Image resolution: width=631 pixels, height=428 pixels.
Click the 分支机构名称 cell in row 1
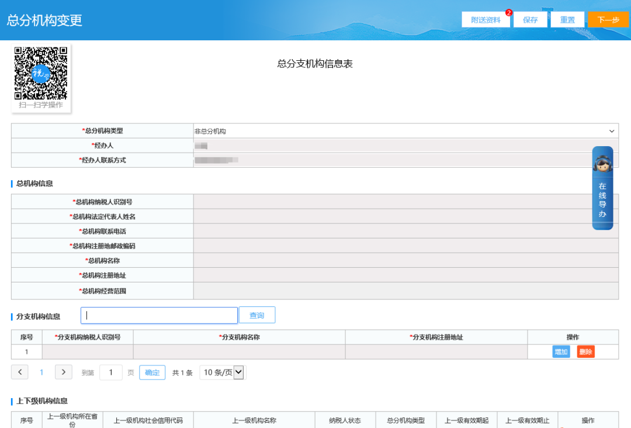click(x=239, y=352)
